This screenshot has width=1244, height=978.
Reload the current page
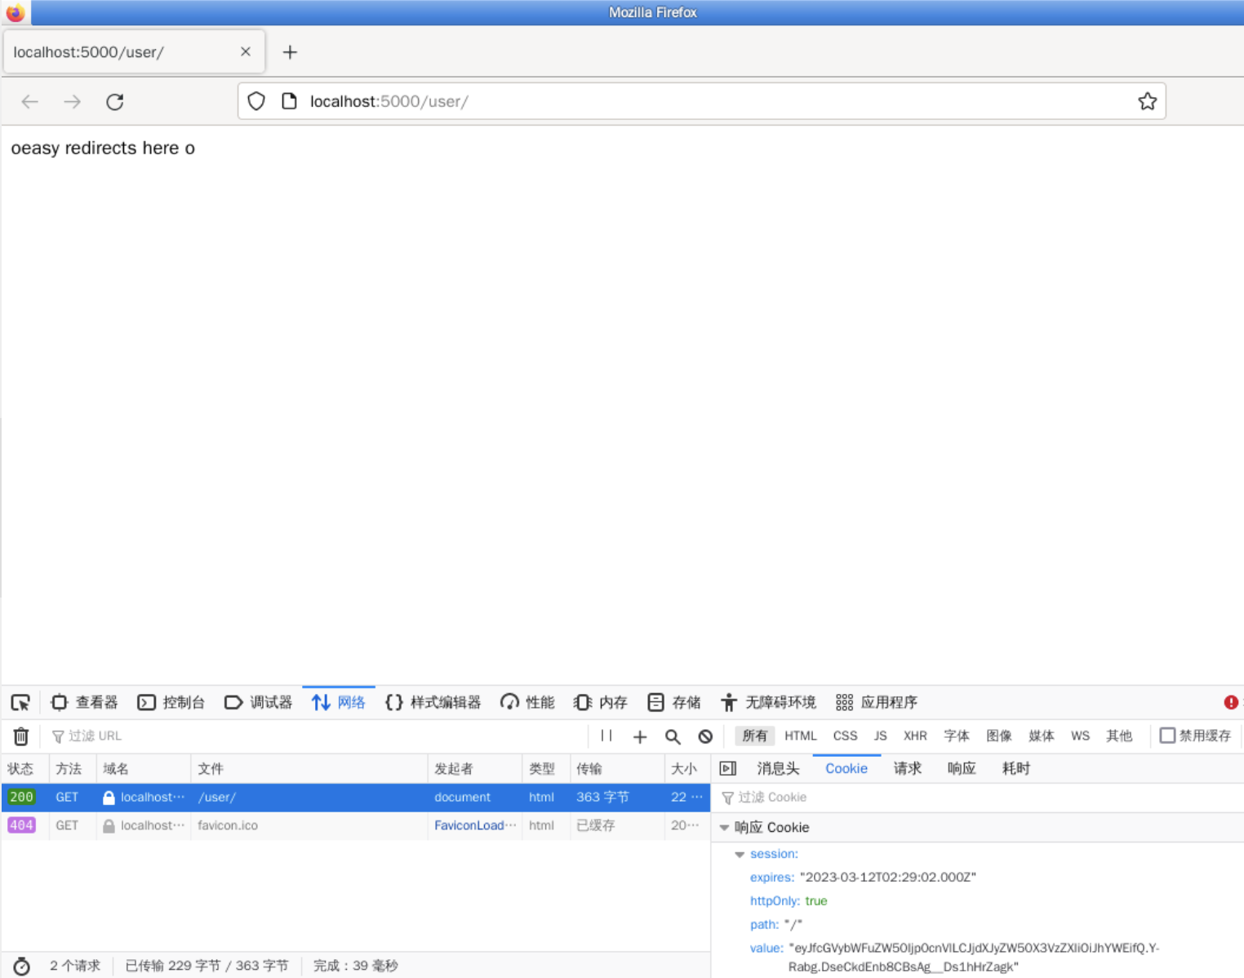pyautogui.click(x=115, y=101)
